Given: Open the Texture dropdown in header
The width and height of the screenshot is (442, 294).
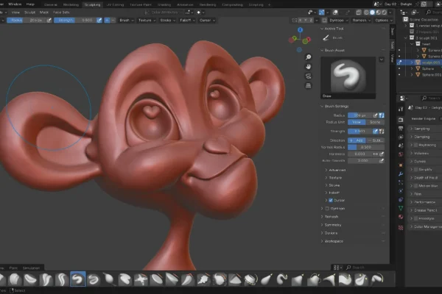Looking at the screenshot, I should (147, 21).
